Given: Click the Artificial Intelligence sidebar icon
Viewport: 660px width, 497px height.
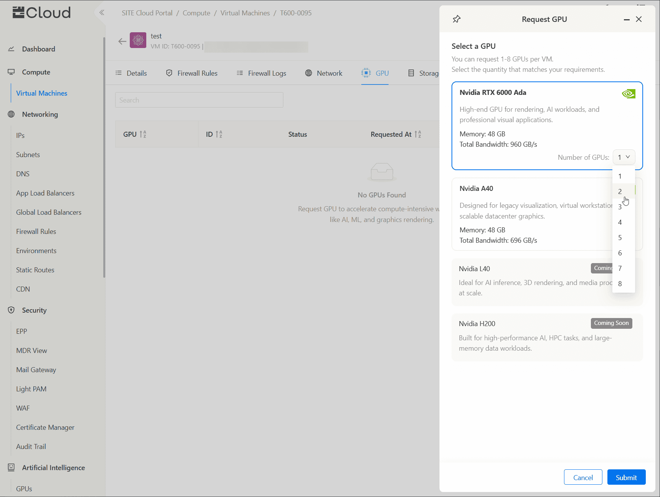Looking at the screenshot, I should 11,467.
